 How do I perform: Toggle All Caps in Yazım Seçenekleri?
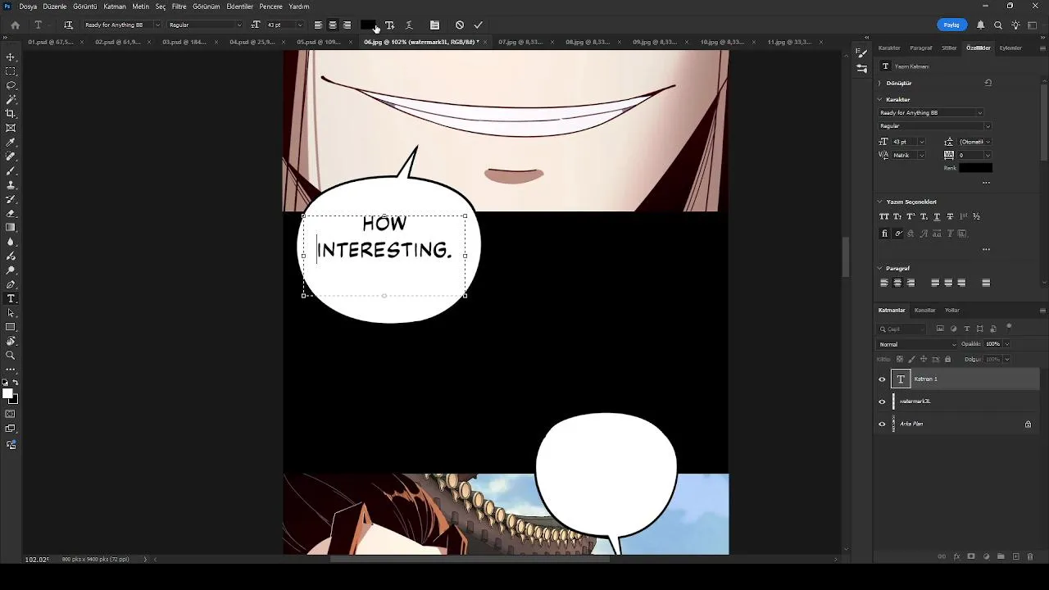click(x=883, y=216)
